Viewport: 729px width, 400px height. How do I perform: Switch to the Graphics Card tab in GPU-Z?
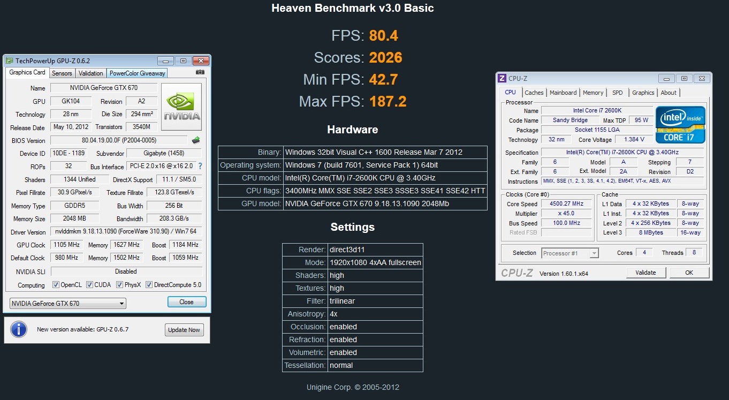27,72
